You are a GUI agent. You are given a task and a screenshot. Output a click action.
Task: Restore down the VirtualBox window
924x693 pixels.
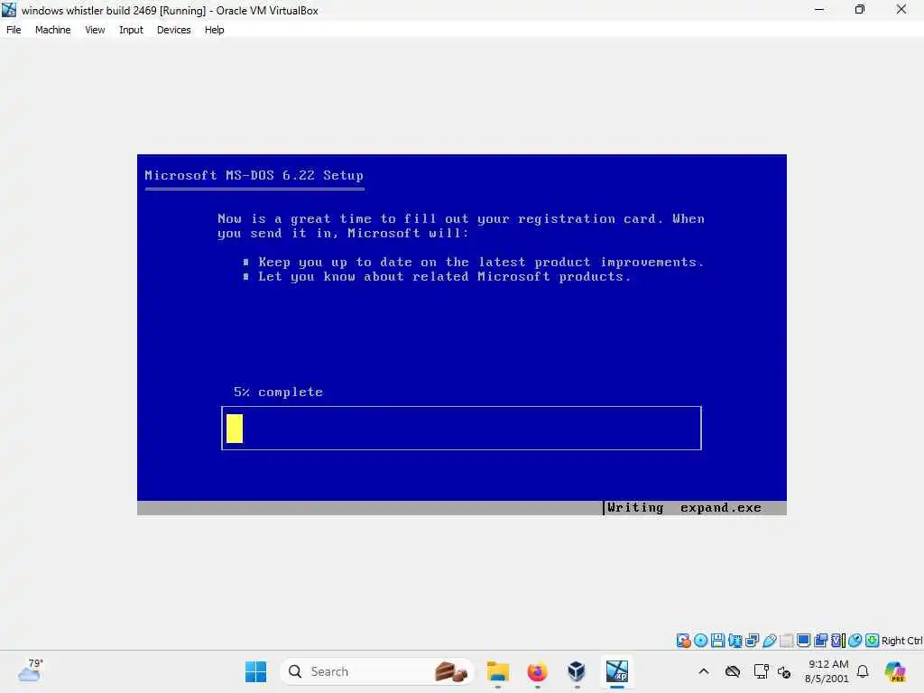[860, 9]
